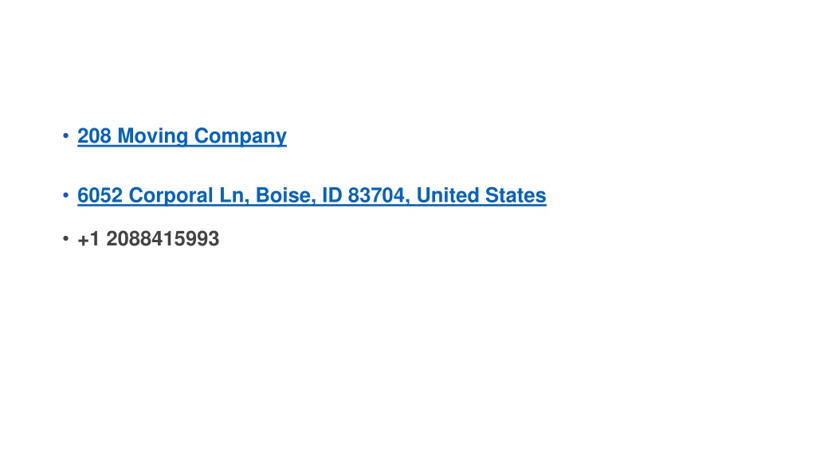Open the 208 Moving Company link

click(x=182, y=135)
